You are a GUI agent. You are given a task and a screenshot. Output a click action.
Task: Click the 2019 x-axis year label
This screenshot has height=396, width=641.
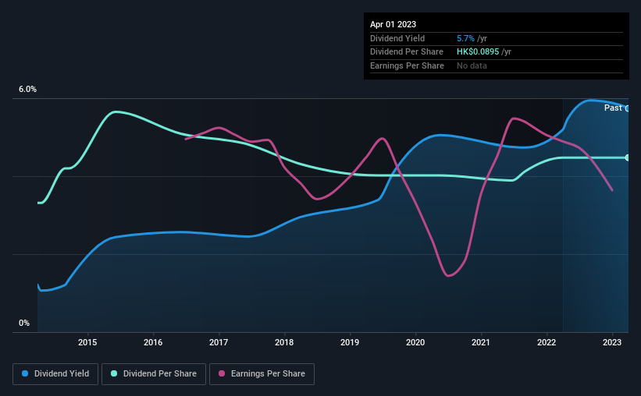350,342
